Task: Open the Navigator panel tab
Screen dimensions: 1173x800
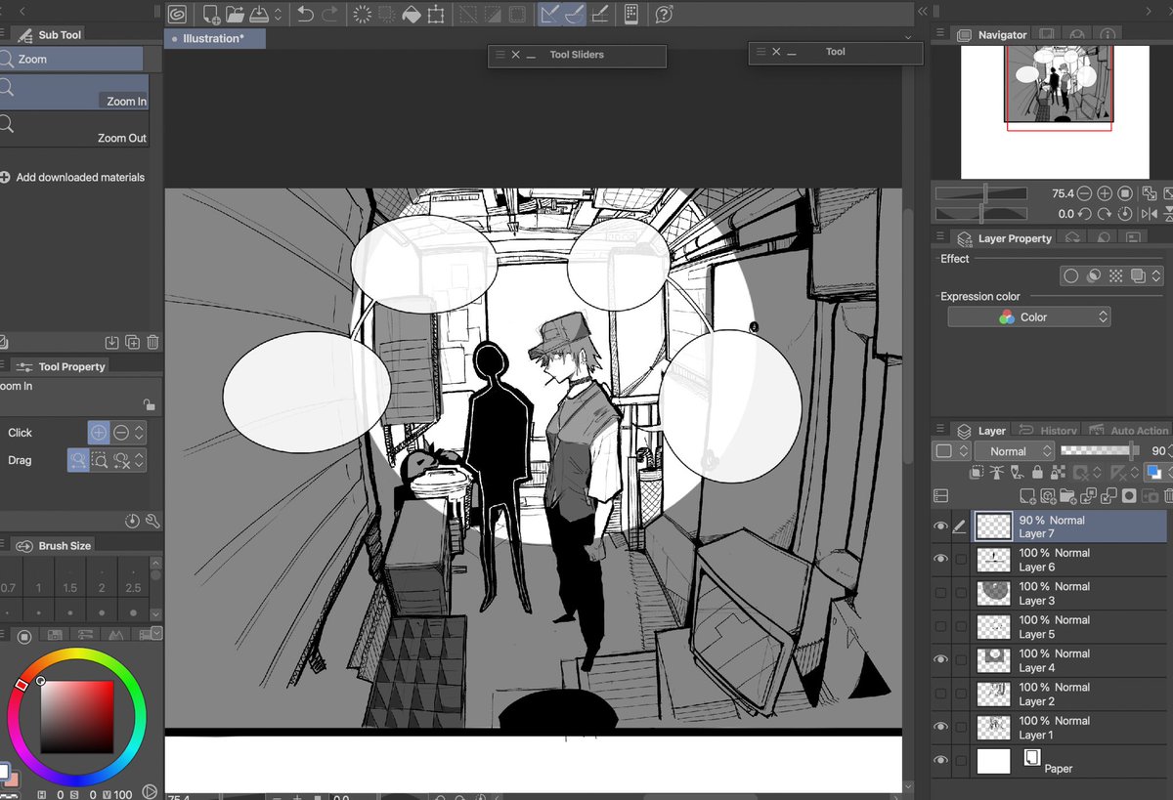Action: (991, 34)
